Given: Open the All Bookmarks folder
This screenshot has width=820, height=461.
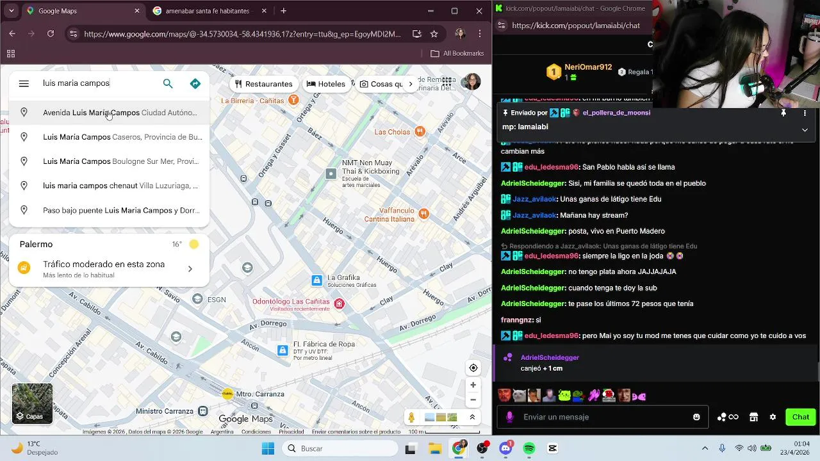Looking at the screenshot, I should pos(457,54).
